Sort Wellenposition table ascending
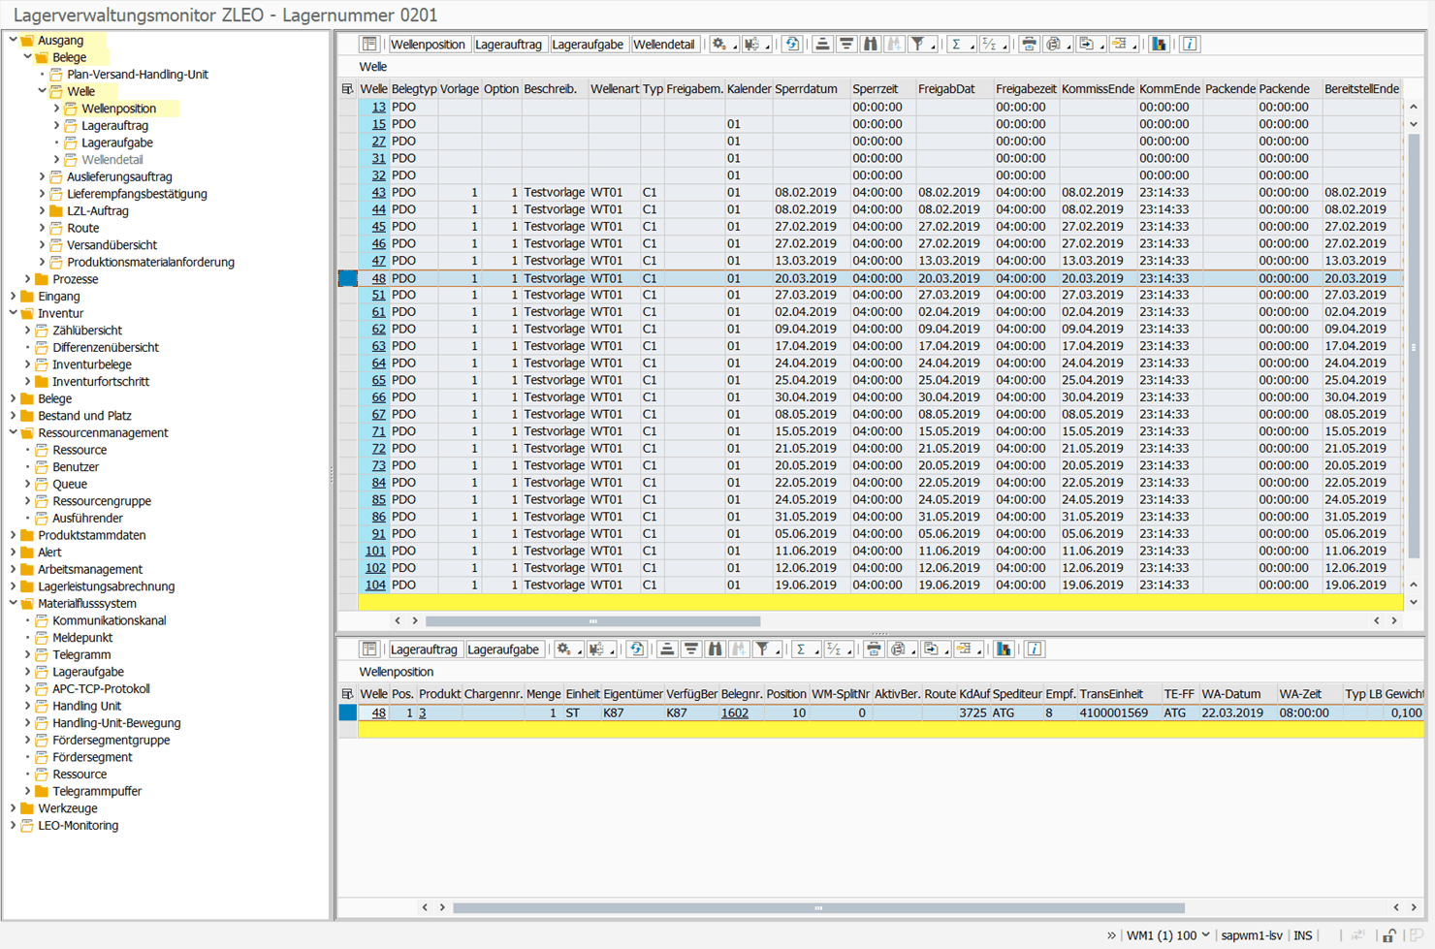The image size is (1435, 949). click(667, 649)
